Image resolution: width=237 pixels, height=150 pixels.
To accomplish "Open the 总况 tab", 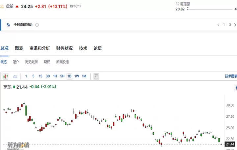I will tap(4, 48).
